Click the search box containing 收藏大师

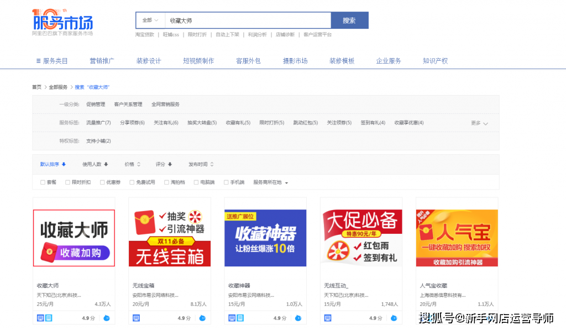coord(248,20)
